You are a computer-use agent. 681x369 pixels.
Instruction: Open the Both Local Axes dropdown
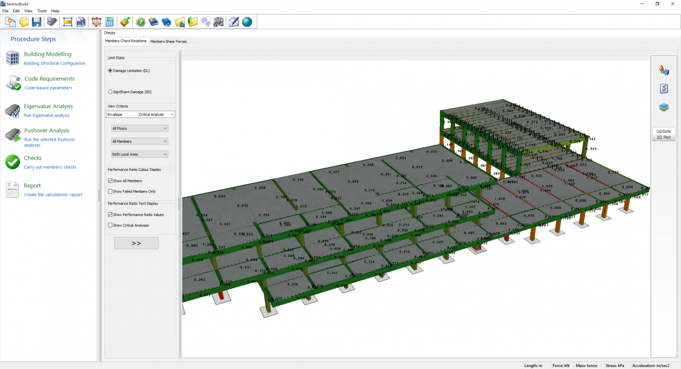tap(140, 154)
